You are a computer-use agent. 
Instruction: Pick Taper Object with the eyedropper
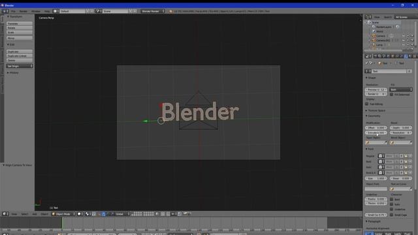point(385,142)
